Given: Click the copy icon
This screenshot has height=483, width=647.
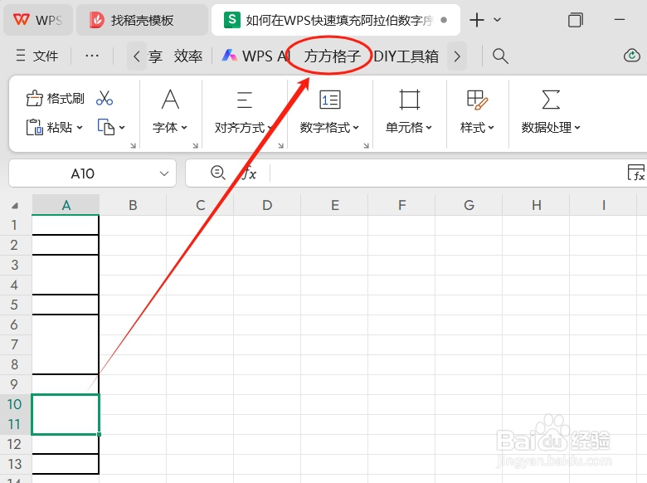Looking at the screenshot, I should (x=106, y=127).
